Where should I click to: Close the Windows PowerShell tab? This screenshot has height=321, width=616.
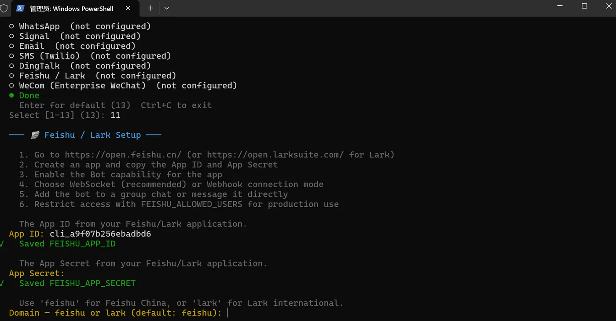point(128,8)
